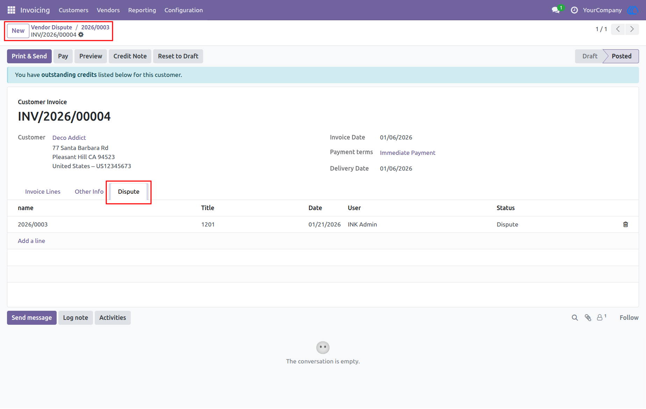Click the 2026/0003 dispute name cell
This screenshot has height=409, width=646.
33,224
